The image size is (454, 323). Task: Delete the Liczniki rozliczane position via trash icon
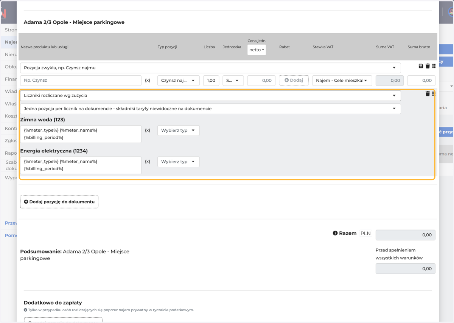[428, 94]
